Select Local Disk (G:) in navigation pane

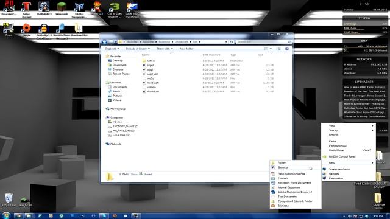121,135
